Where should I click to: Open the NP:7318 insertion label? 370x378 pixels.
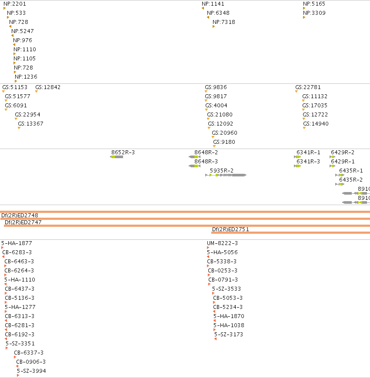[224, 22]
